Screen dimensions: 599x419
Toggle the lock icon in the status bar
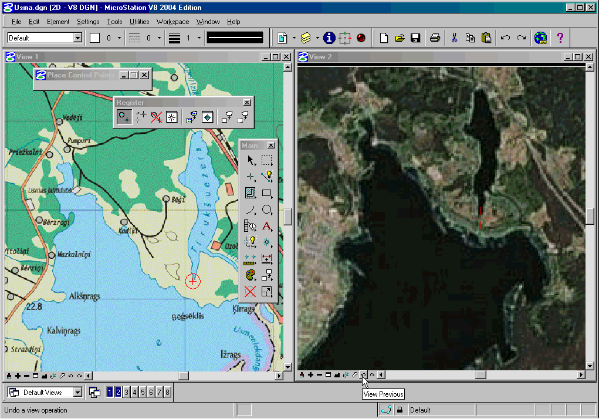(x=400, y=410)
